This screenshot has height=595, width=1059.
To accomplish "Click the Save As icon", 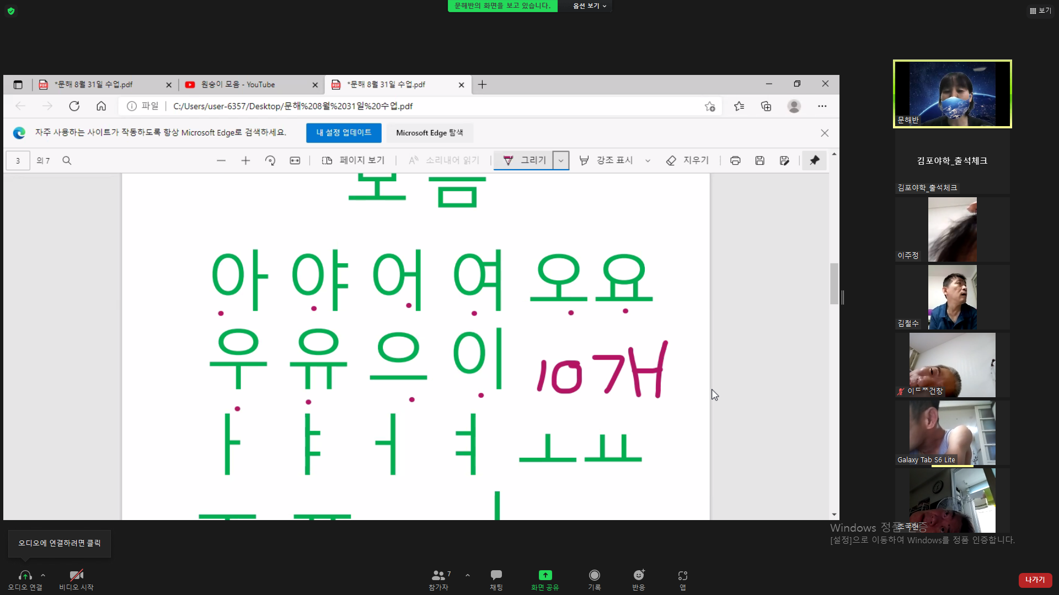I will (784, 160).
